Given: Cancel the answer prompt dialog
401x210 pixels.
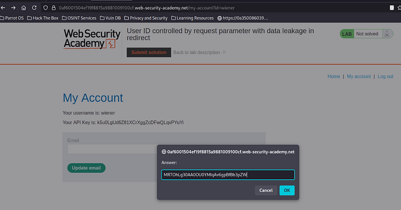Looking at the screenshot, I should click(x=266, y=191).
